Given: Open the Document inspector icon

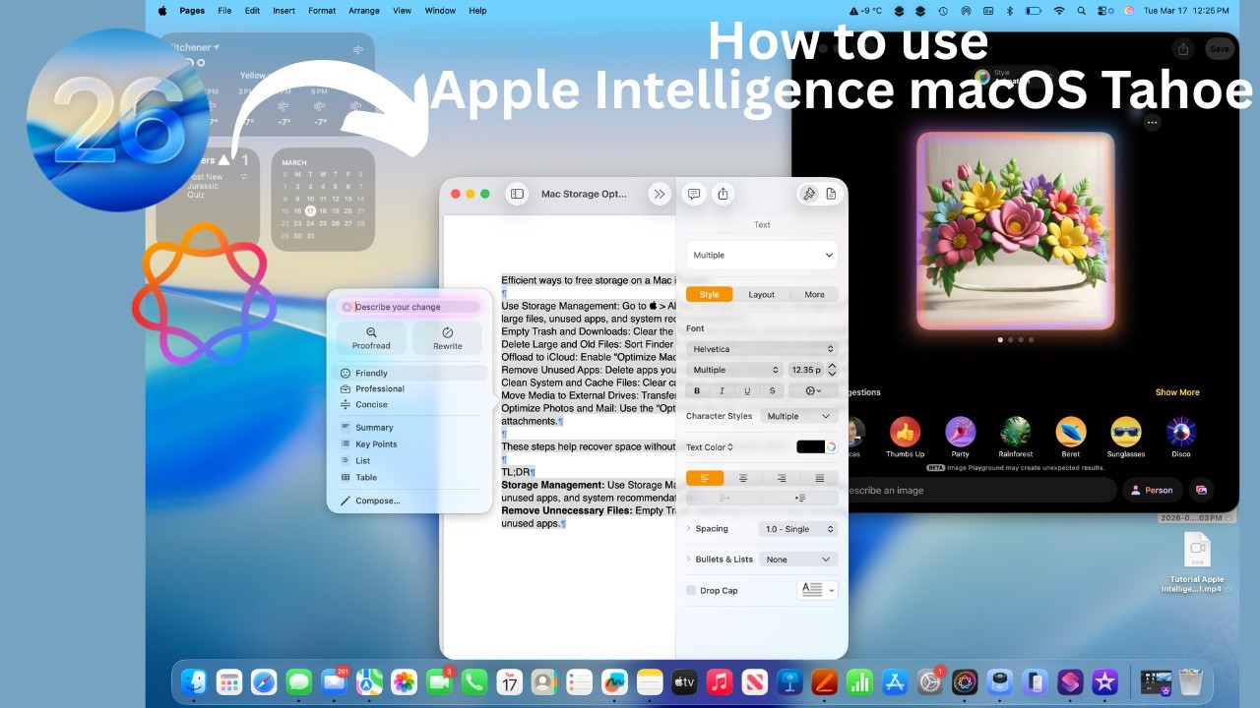Looking at the screenshot, I should (832, 194).
